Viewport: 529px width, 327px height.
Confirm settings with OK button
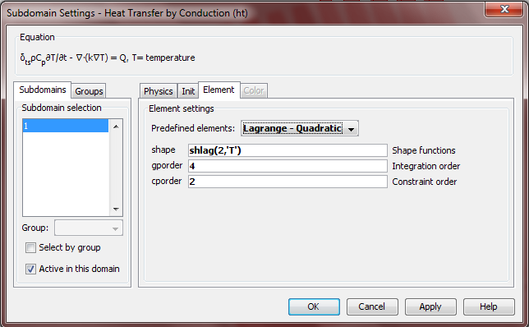point(314,306)
